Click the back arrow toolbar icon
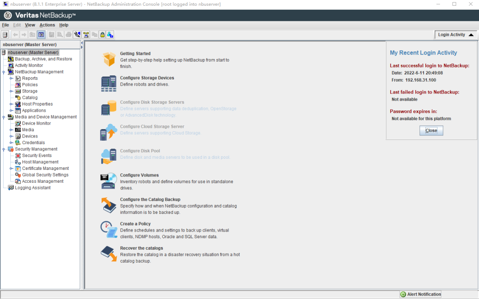The height and width of the screenshot is (299, 479). coord(15,35)
